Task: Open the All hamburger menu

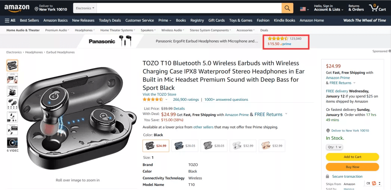Action: 10,21
